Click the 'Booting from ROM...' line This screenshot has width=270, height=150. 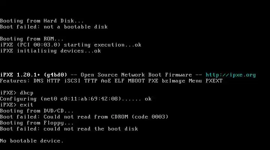click(31, 39)
